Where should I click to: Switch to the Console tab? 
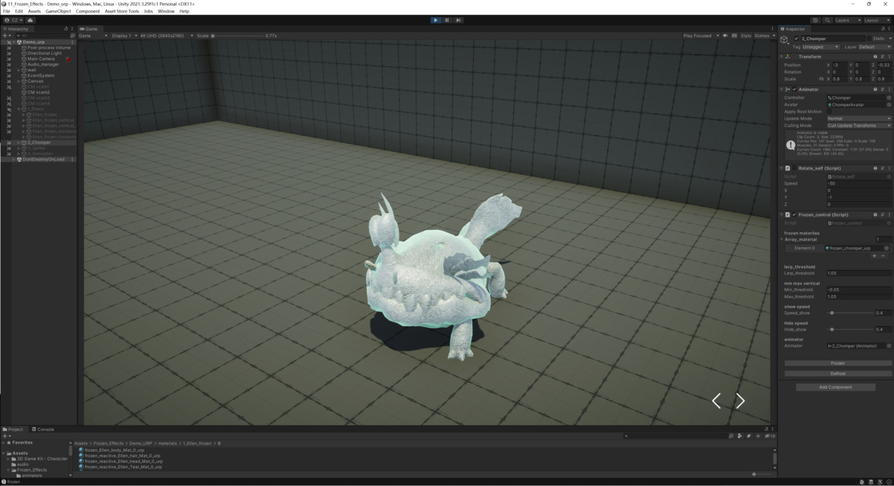pyautogui.click(x=45, y=429)
